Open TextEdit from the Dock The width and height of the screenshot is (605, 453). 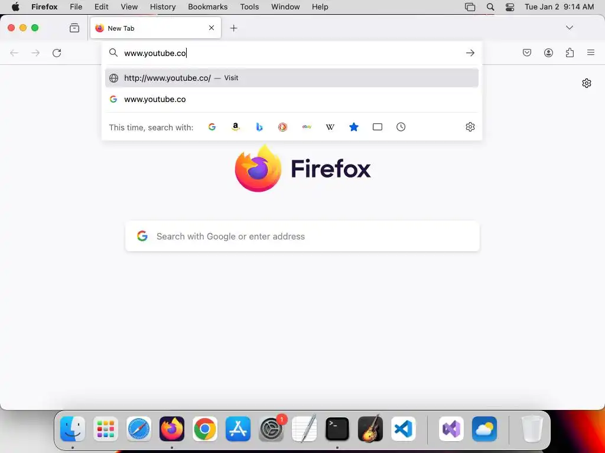pyautogui.click(x=304, y=429)
